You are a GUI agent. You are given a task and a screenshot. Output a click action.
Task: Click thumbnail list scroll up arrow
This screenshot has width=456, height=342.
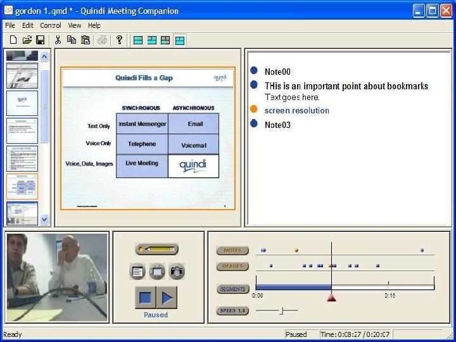(x=44, y=56)
